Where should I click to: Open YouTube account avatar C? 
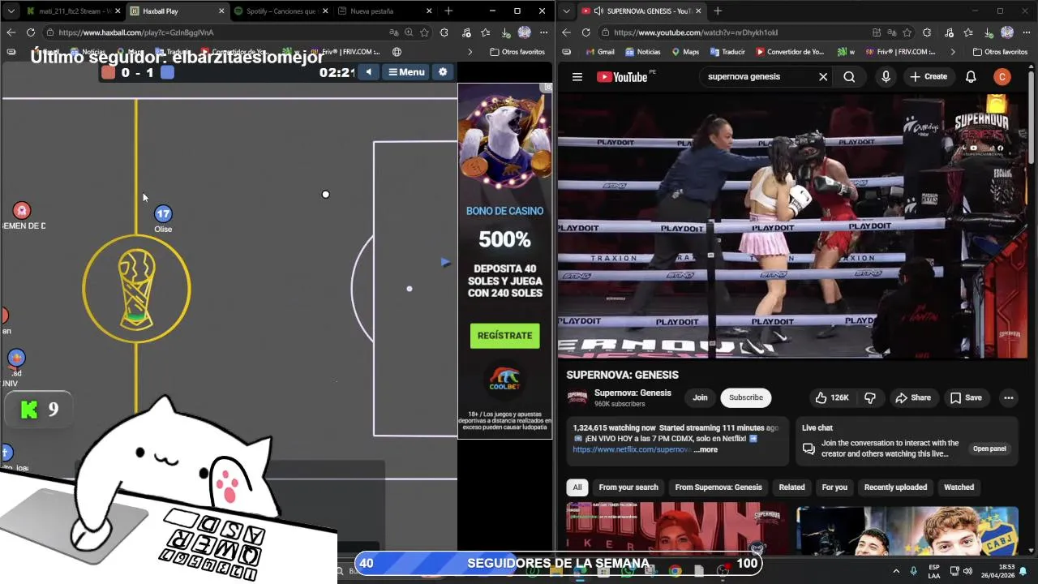click(x=1002, y=77)
